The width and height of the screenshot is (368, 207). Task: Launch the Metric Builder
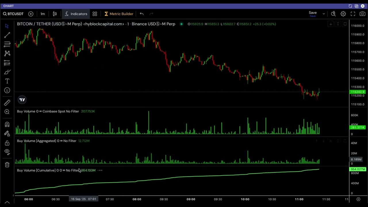click(x=119, y=14)
